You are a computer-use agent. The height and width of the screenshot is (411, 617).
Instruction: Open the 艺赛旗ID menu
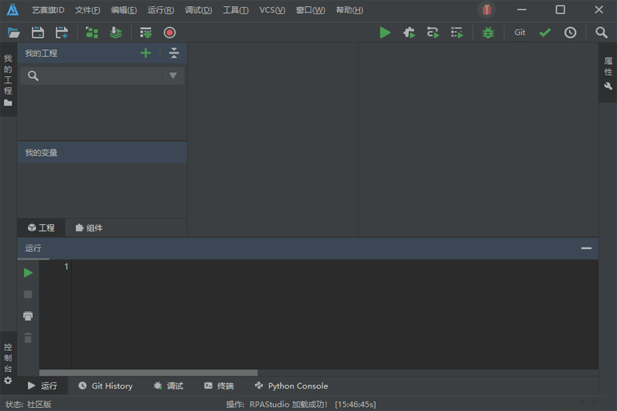(48, 10)
